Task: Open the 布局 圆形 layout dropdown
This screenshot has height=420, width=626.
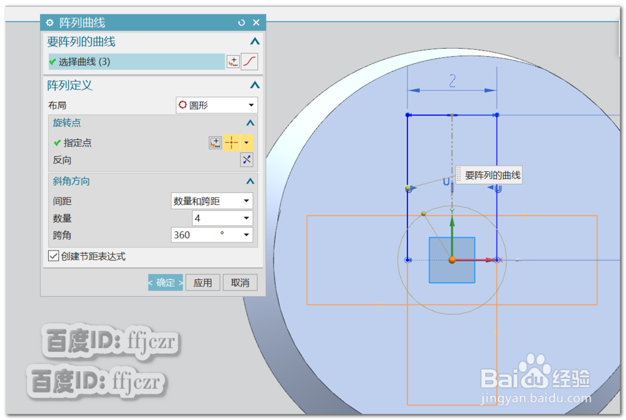Action: pos(217,105)
